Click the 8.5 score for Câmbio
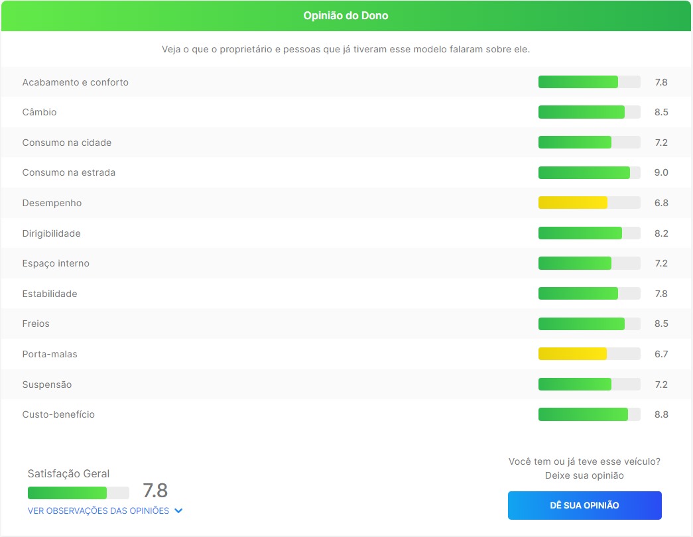Image resolution: width=693 pixels, height=537 pixels. (661, 112)
